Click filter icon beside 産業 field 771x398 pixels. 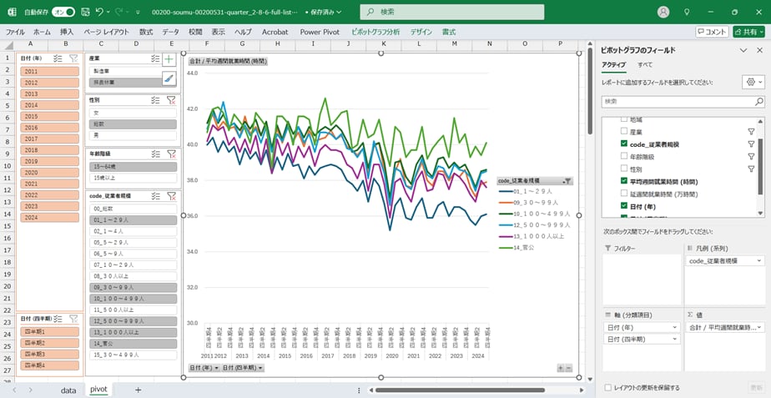click(x=750, y=132)
